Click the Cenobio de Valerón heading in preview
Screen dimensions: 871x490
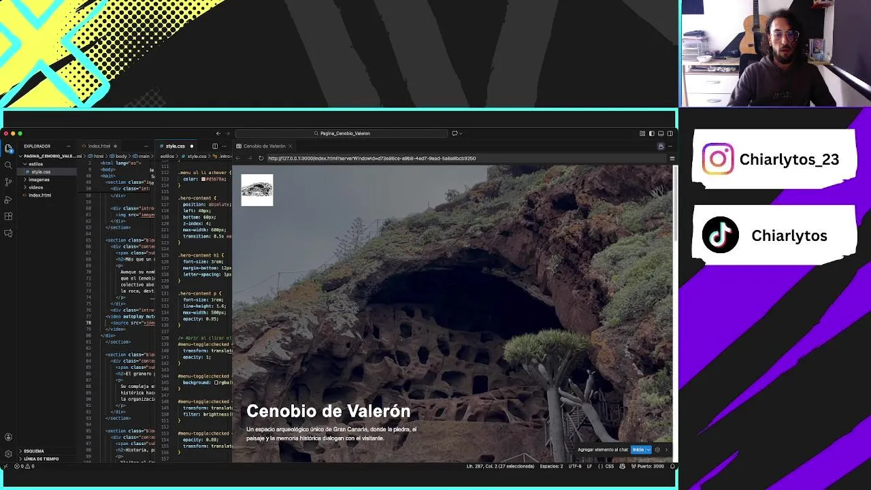(328, 411)
